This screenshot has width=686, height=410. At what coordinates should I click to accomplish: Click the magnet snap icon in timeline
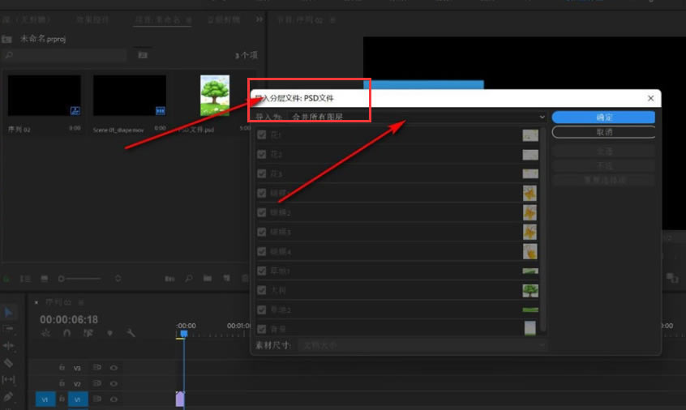click(x=66, y=333)
